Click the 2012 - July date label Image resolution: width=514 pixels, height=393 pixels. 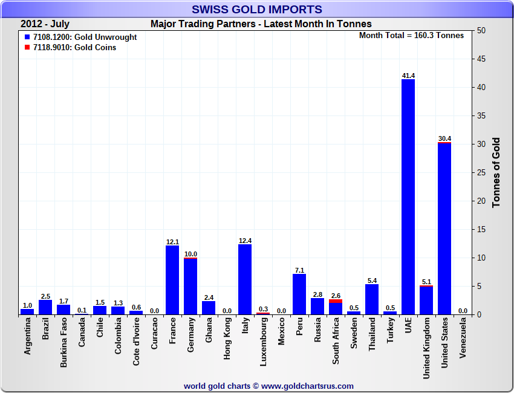pyautogui.click(x=45, y=24)
